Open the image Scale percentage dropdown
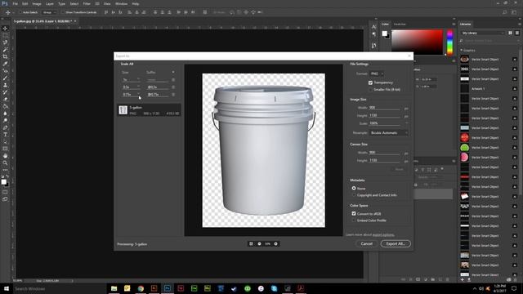The height and width of the screenshot is (294, 523). (x=406, y=123)
